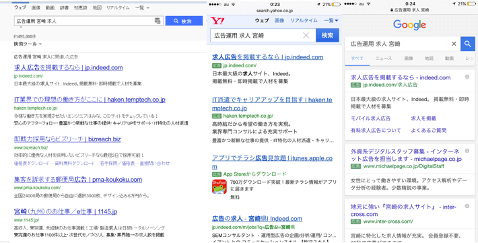The height and width of the screenshot is (243, 478).
Task: Select the 辞書 tab in desktop search
Action: tap(64, 7)
